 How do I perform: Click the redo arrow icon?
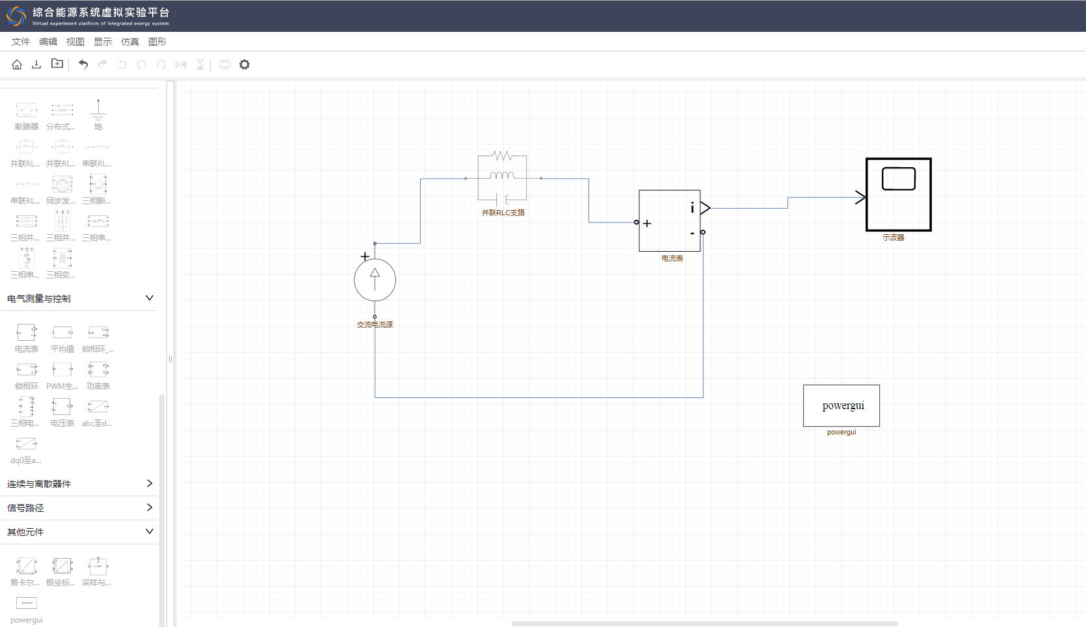click(103, 64)
